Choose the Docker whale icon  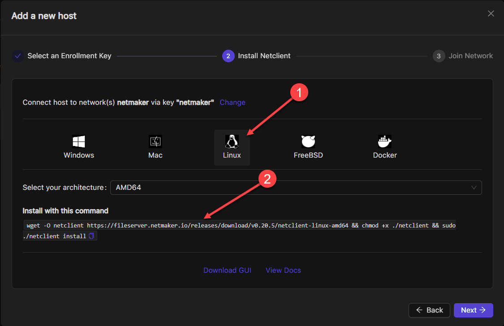click(385, 142)
